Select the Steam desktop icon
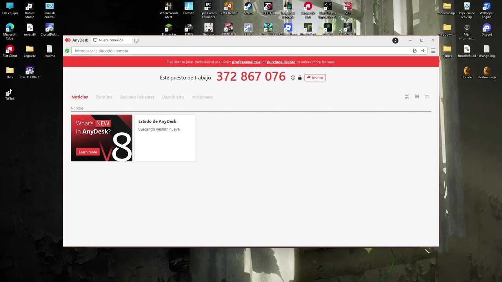This screenshot has width=502, height=282. [x=248, y=9]
